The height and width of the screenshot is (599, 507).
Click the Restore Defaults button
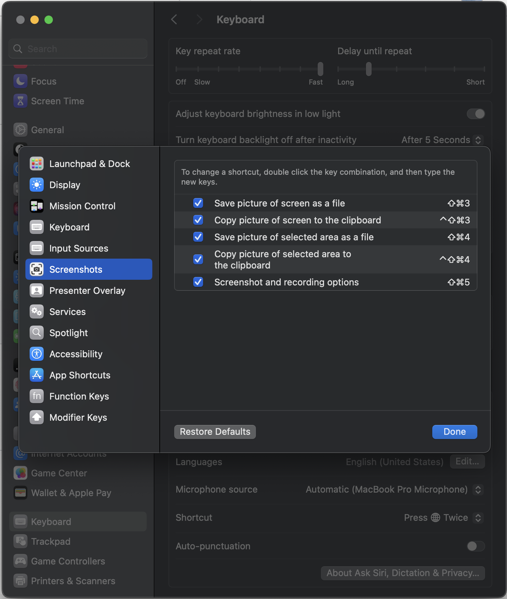click(215, 432)
